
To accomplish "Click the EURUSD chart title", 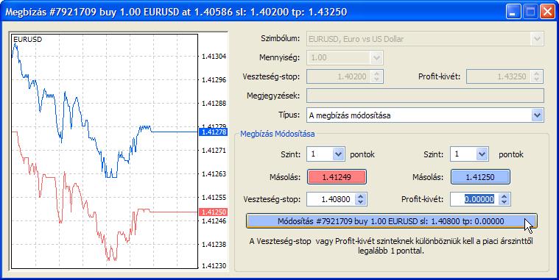I will (x=27, y=40).
